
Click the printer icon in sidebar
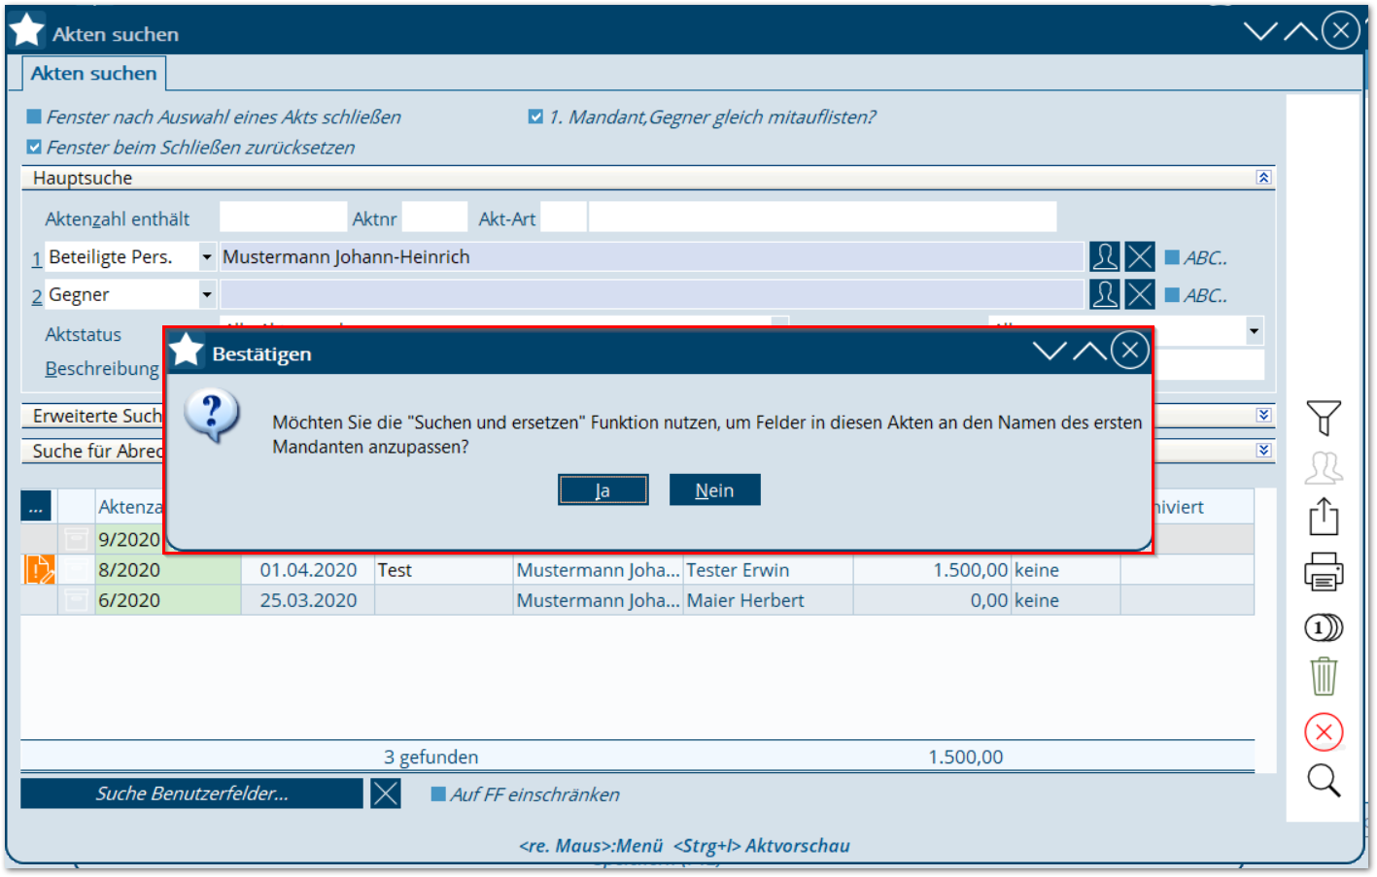(1323, 572)
